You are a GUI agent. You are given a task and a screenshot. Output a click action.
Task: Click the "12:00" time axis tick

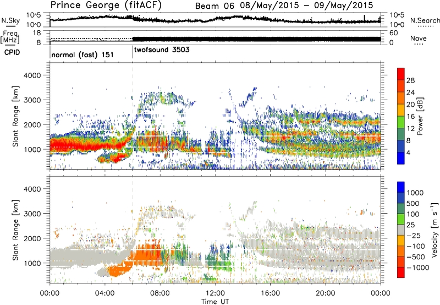click(215, 293)
